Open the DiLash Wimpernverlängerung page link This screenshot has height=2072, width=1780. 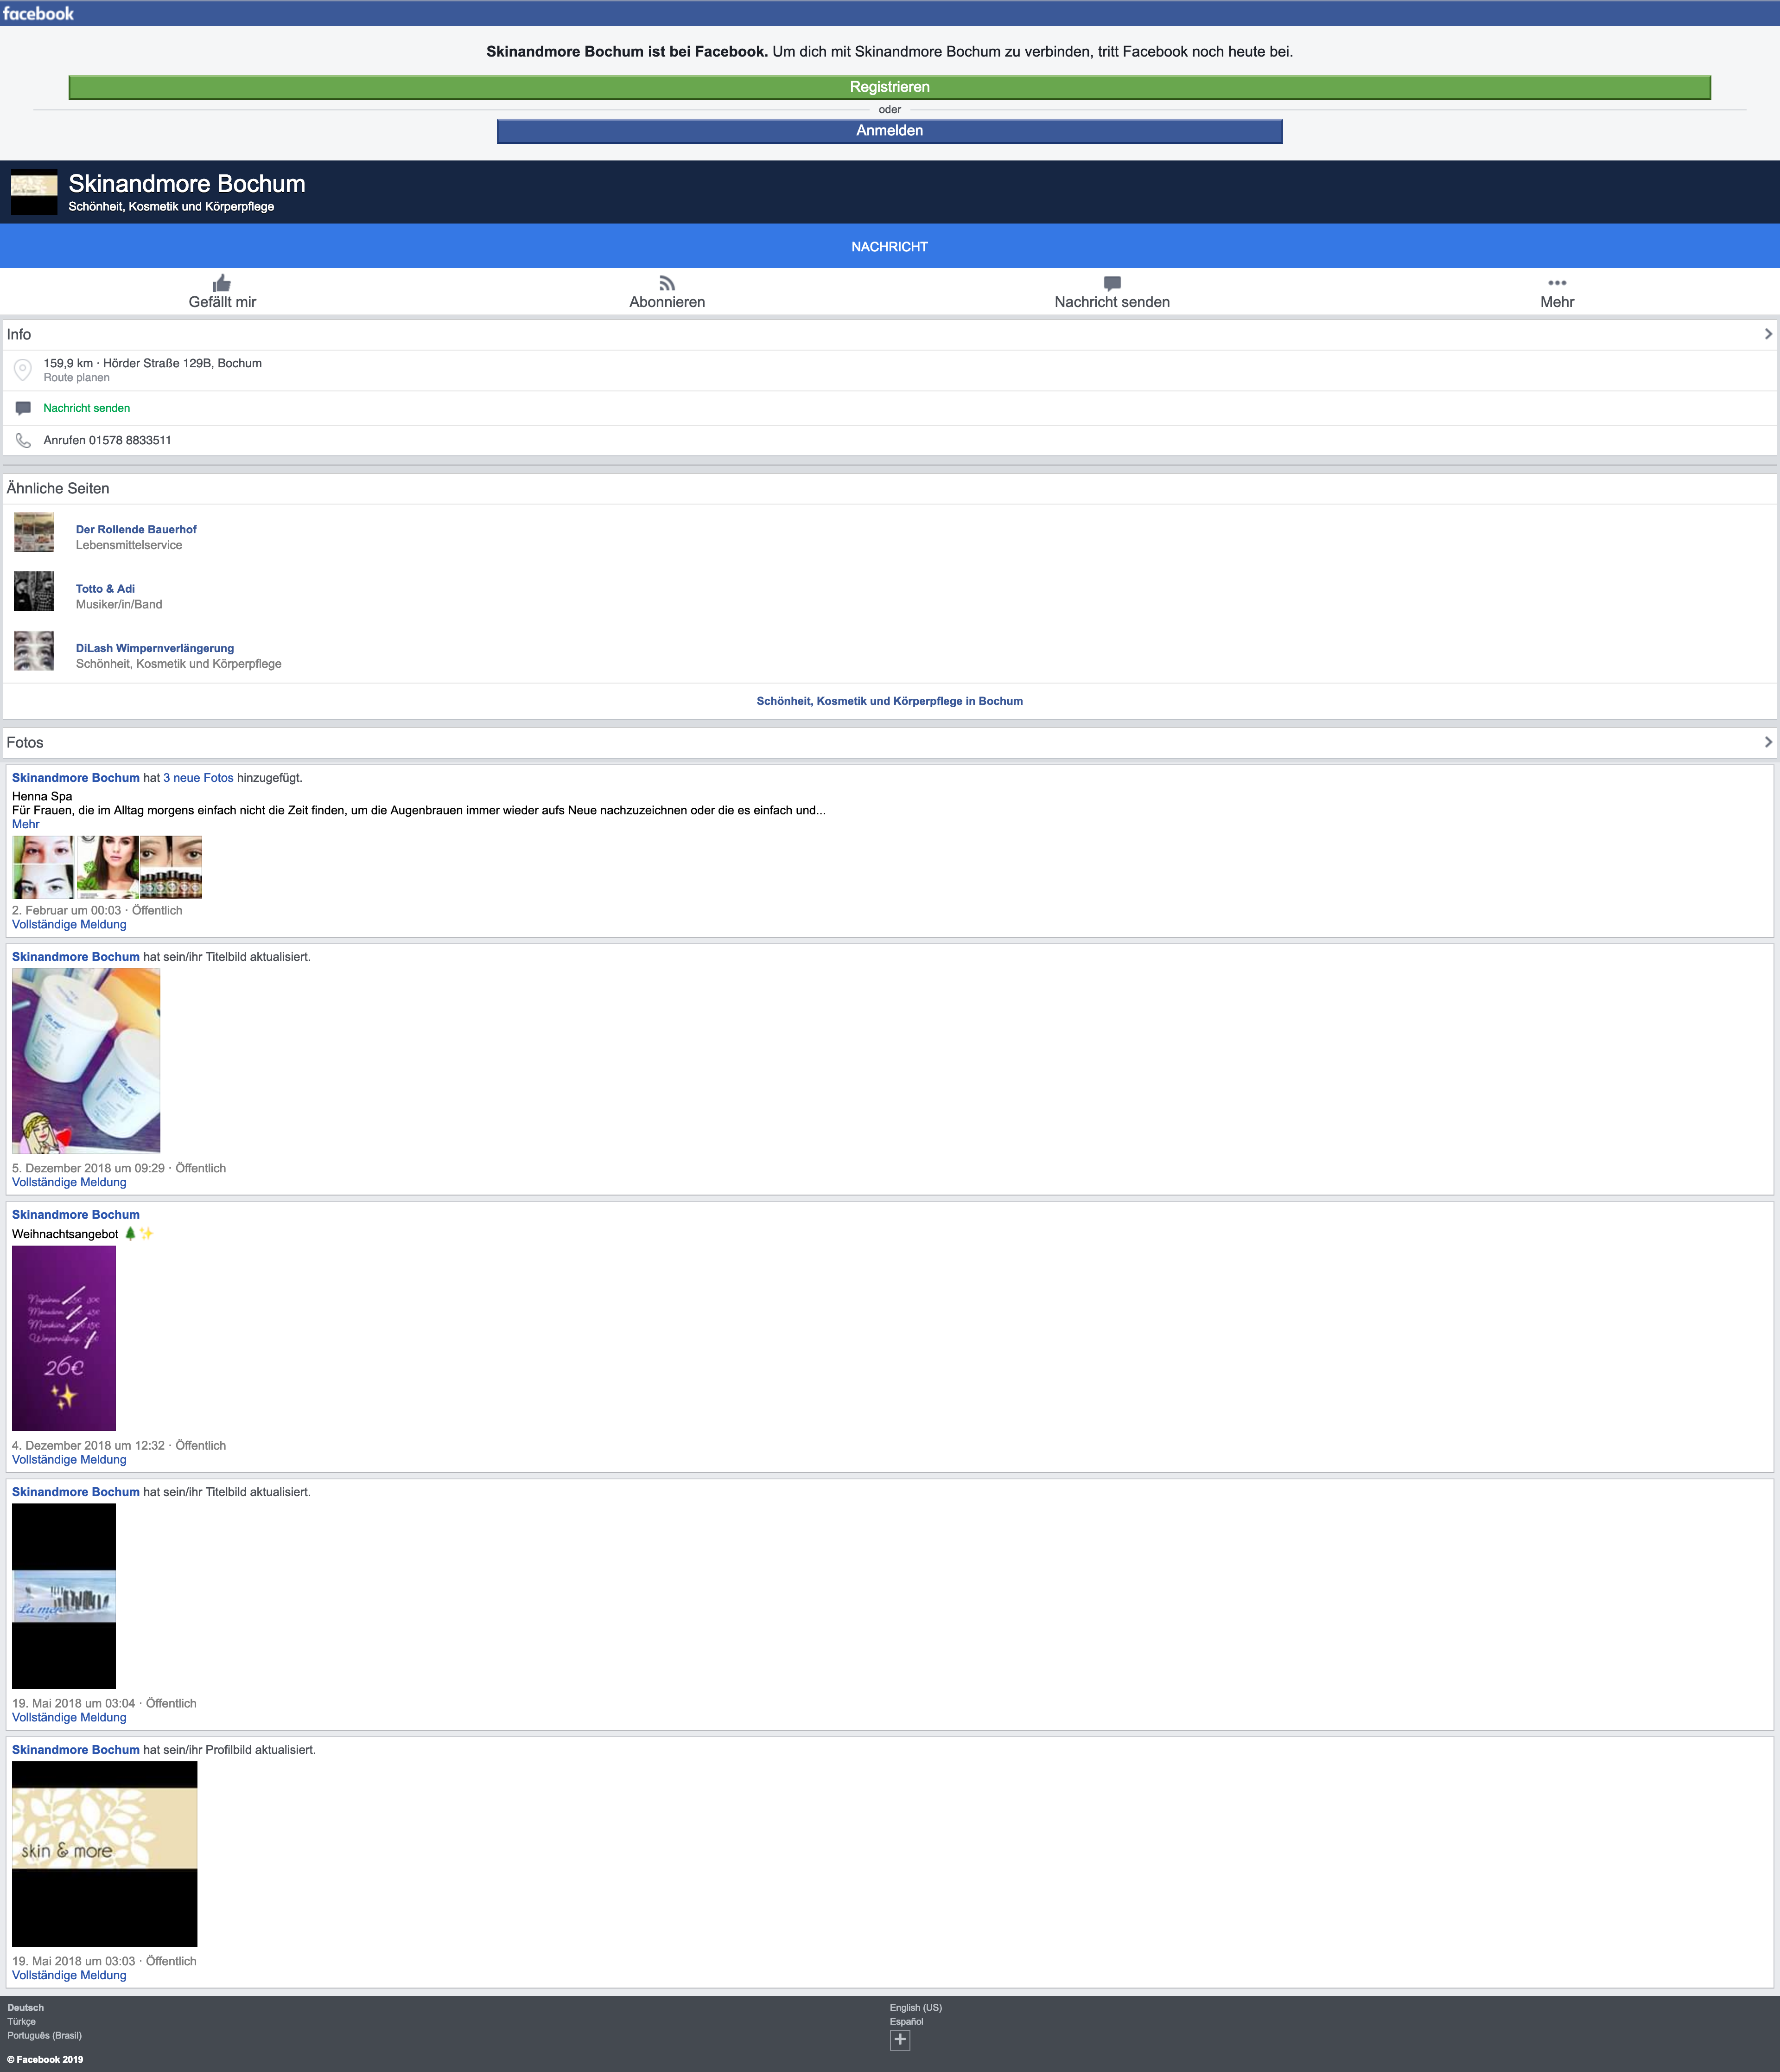(x=155, y=648)
